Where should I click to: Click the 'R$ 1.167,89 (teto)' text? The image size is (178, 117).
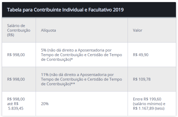pyautogui.click(x=149, y=108)
